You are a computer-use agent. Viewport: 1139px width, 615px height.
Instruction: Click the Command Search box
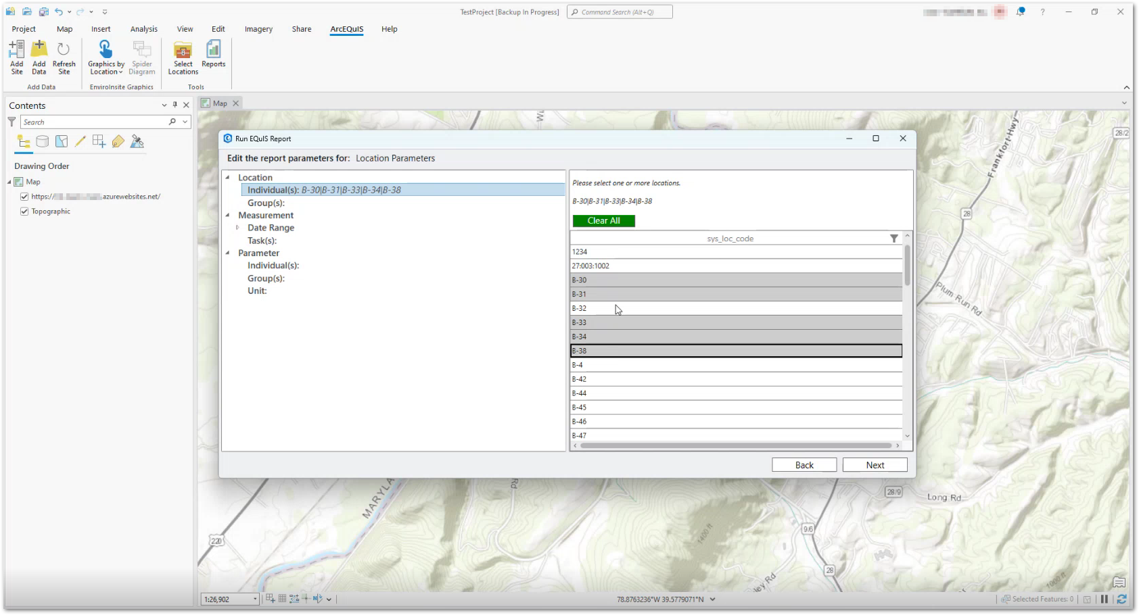coord(620,12)
